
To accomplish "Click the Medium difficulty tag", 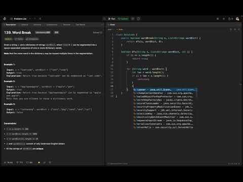I will [8, 39].
